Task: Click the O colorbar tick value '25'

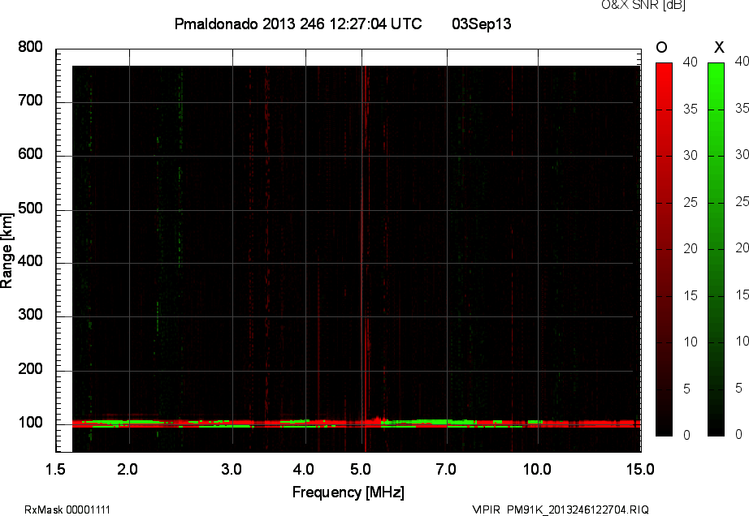Action: click(691, 203)
